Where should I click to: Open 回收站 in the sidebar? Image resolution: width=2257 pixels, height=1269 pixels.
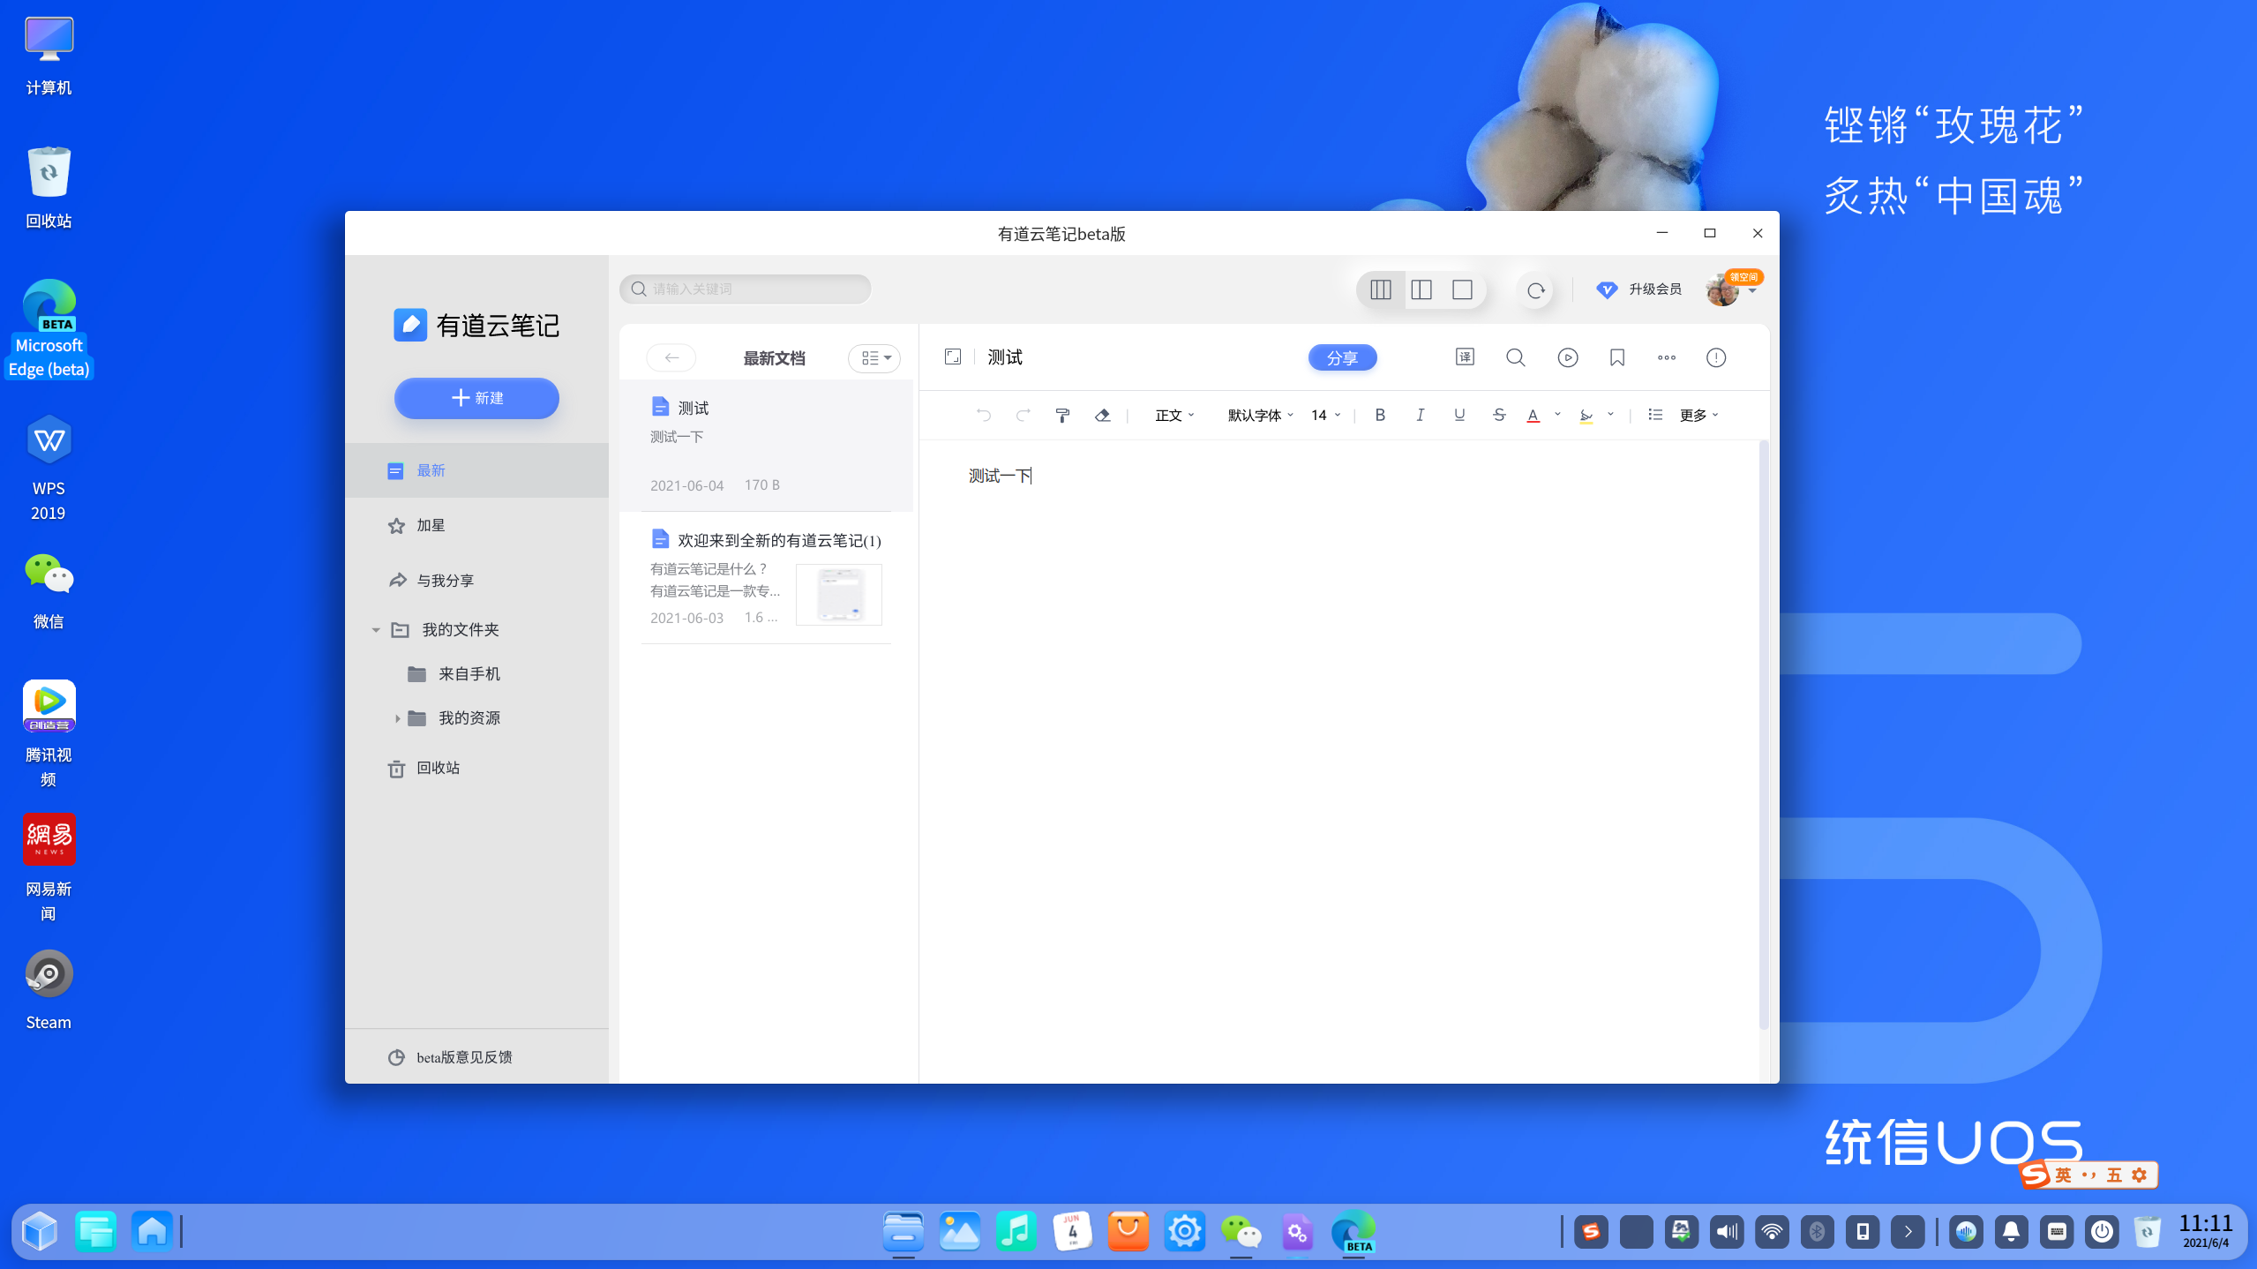(438, 768)
